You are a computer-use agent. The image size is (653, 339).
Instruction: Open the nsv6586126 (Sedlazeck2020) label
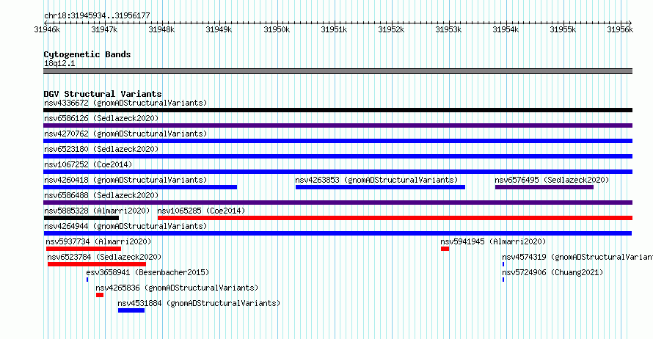(101, 118)
